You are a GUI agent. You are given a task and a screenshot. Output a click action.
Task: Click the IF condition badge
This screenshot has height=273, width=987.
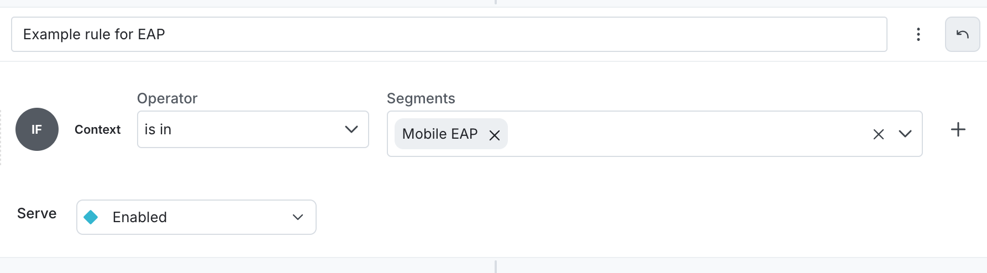point(37,129)
